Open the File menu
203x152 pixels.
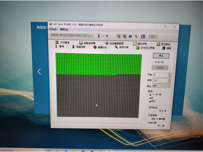pyautogui.click(x=53, y=29)
